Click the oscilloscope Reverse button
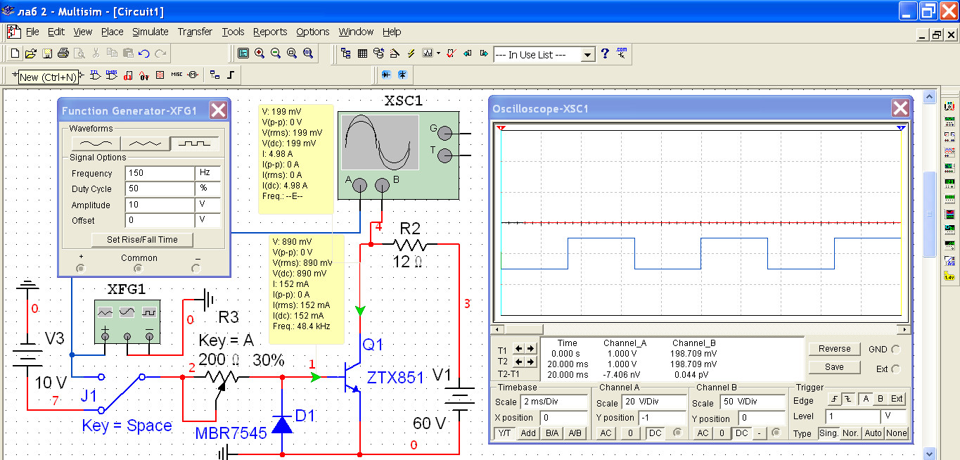 834,349
